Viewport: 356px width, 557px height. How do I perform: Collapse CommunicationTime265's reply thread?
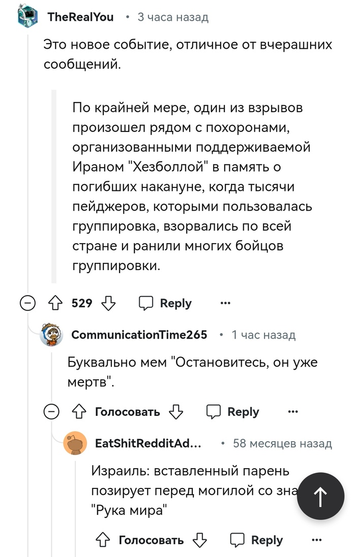tap(51, 412)
